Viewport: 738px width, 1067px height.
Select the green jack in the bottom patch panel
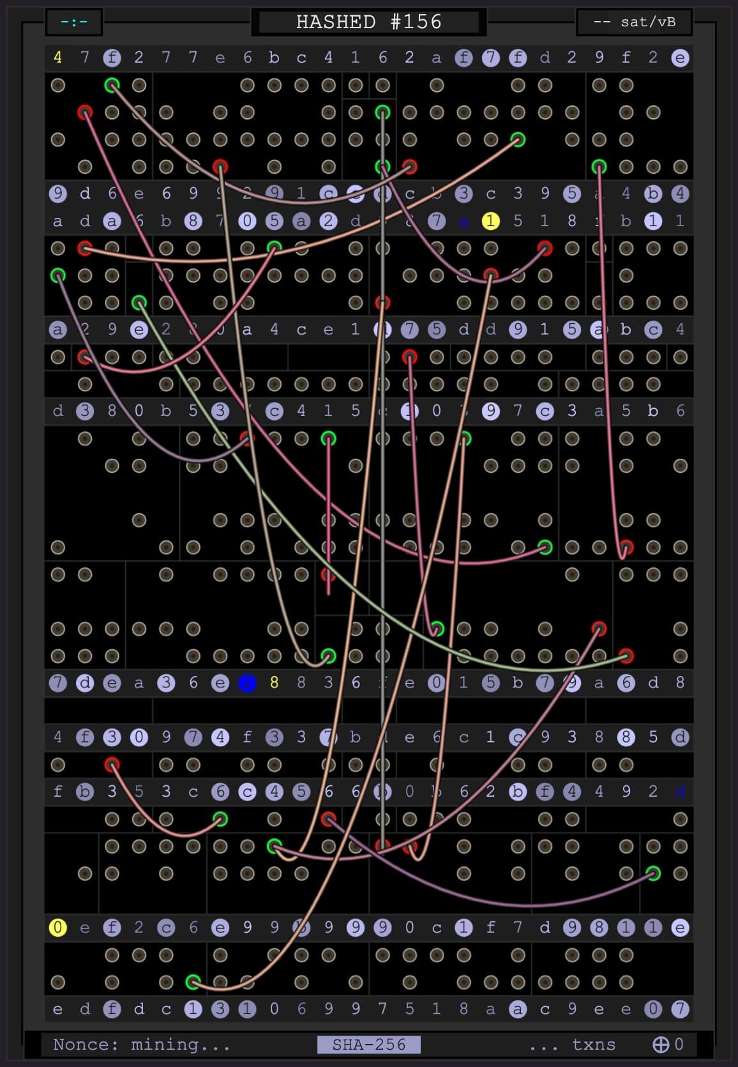[193, 981]
